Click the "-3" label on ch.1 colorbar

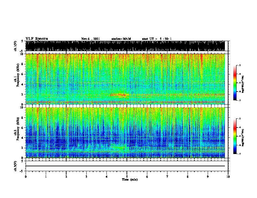(x=239, y=65)
